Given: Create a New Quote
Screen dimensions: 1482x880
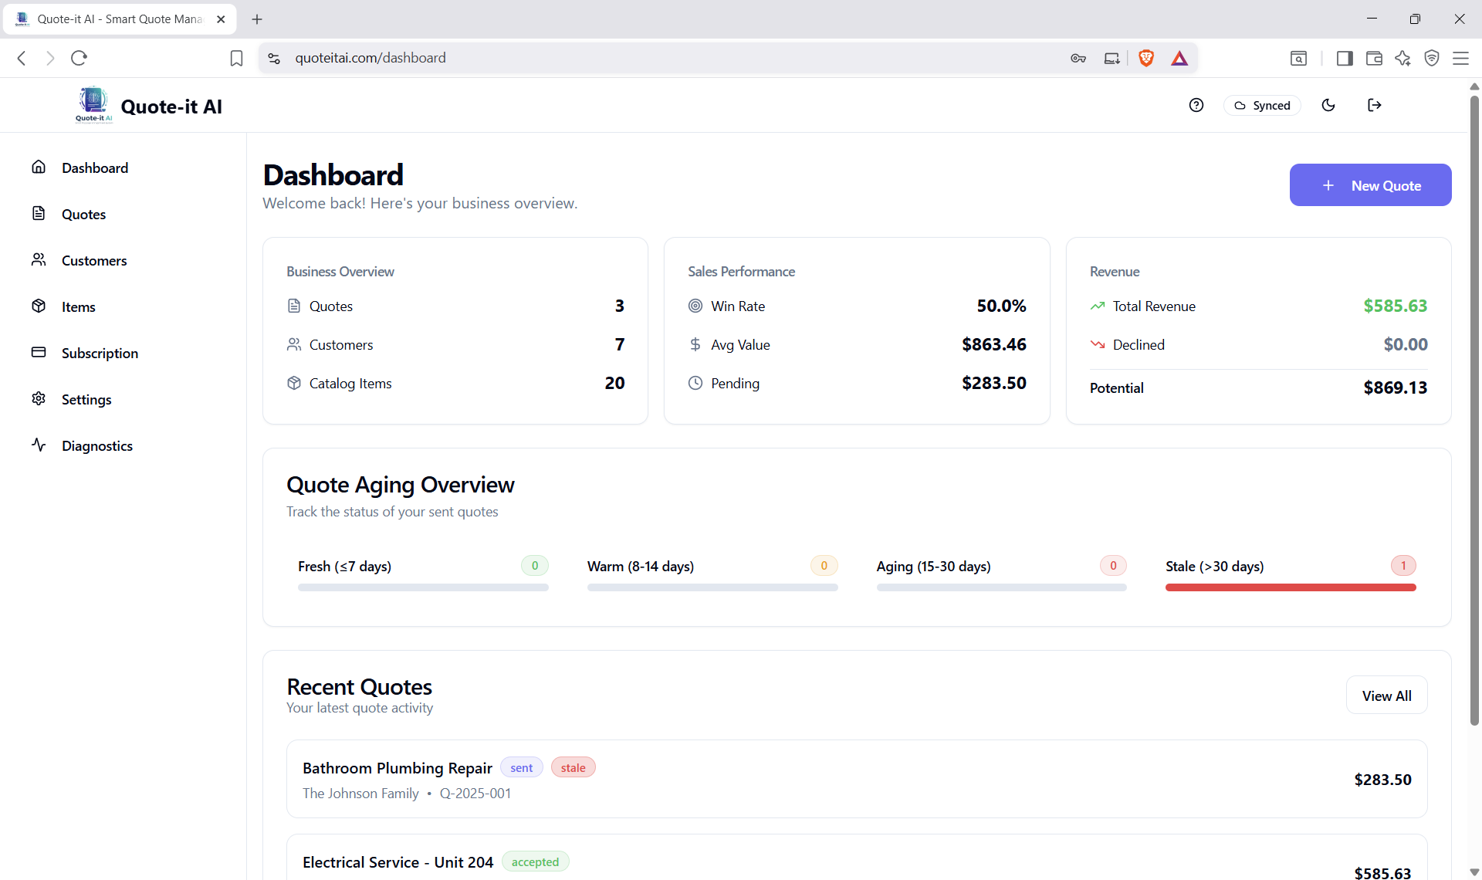Looking at the screenshot, I should [x=1370, y=185].
